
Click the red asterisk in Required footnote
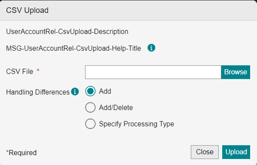click(7, 152)
